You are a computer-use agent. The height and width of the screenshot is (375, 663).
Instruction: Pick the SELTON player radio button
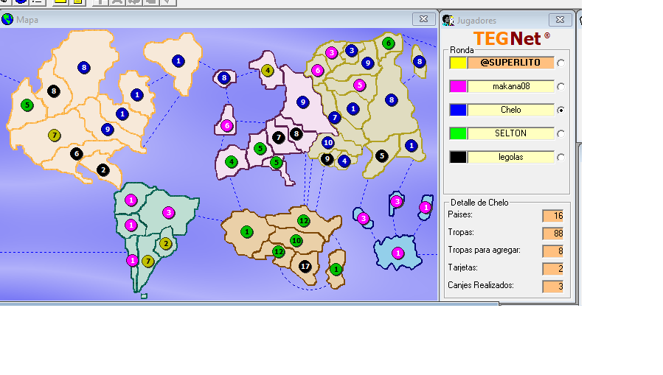coord(561,134)
